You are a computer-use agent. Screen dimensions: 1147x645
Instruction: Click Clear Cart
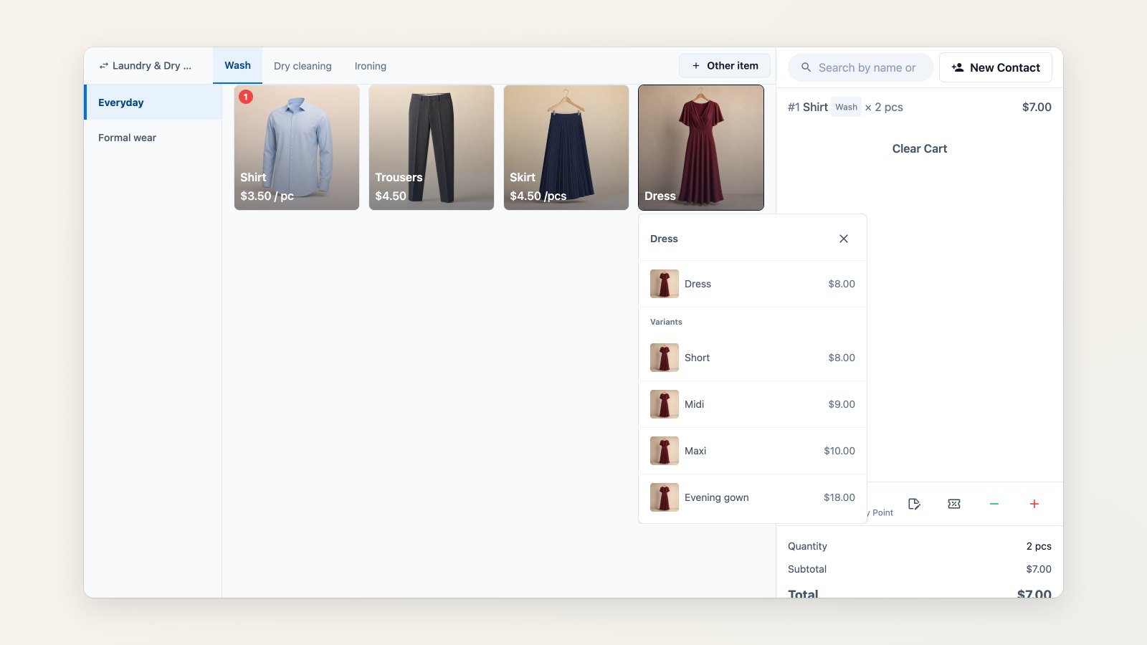tap(920, 148)
